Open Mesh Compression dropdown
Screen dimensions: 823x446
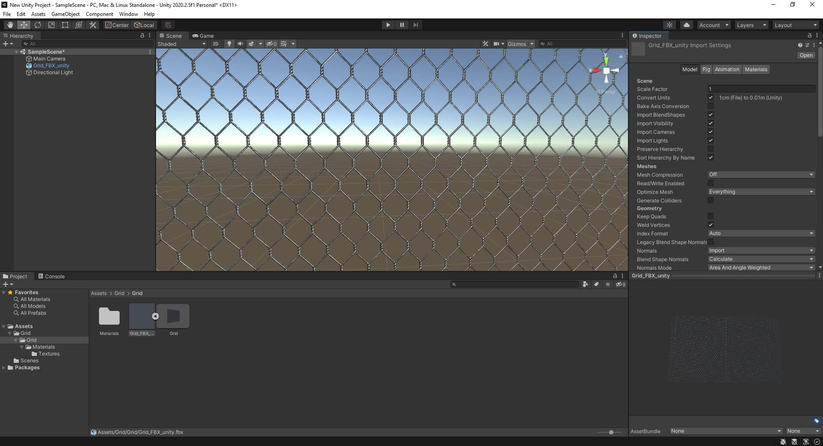(761, 175)
